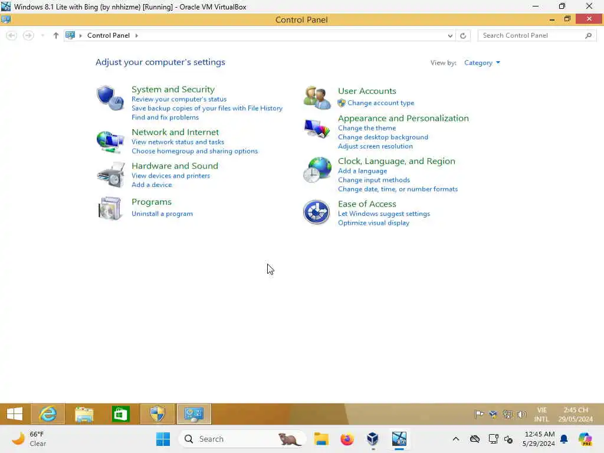
Task: Open the Copilot icon in host taskbar
Action: pyautogui.click(x=585, y=439)
